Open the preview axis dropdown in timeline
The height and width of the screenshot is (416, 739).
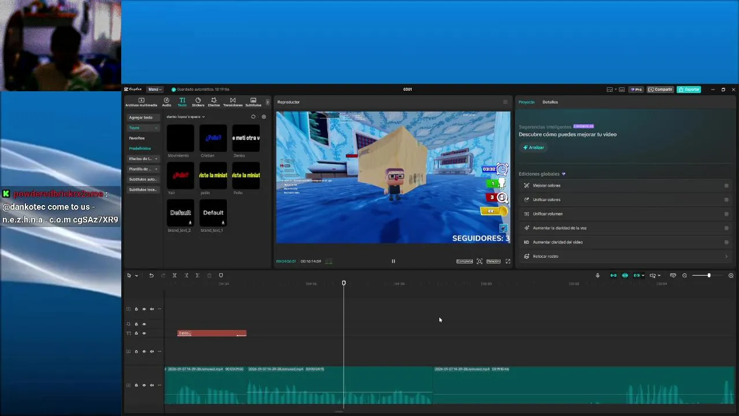(659, 276)
